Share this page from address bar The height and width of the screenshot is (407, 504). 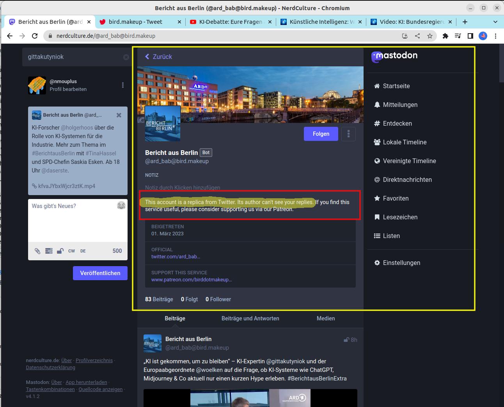[417, 36]
